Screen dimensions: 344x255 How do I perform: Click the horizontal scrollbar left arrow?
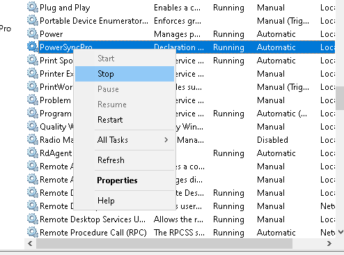point(30,243)
